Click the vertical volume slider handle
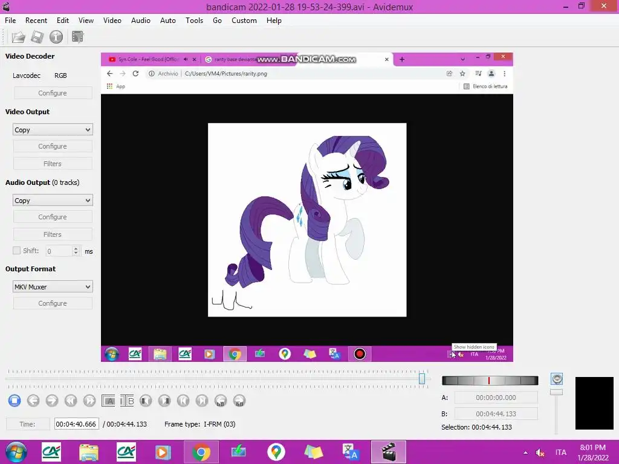This screenshot has width=619, height=464. coord(556,391)
